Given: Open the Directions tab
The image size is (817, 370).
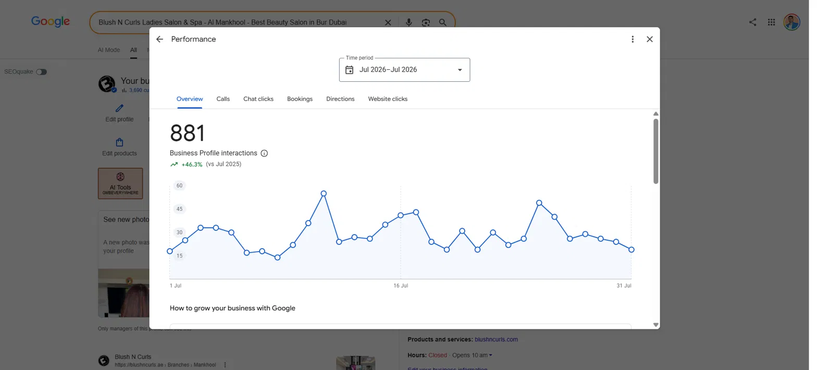Looking at the screenshot, I should coord(340,99).
